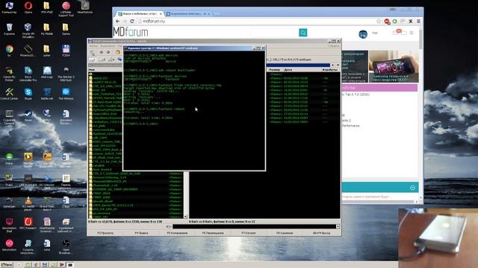478x268 pixels.
Task: Open the user avatar on MDforum
Action: point(363,34)
